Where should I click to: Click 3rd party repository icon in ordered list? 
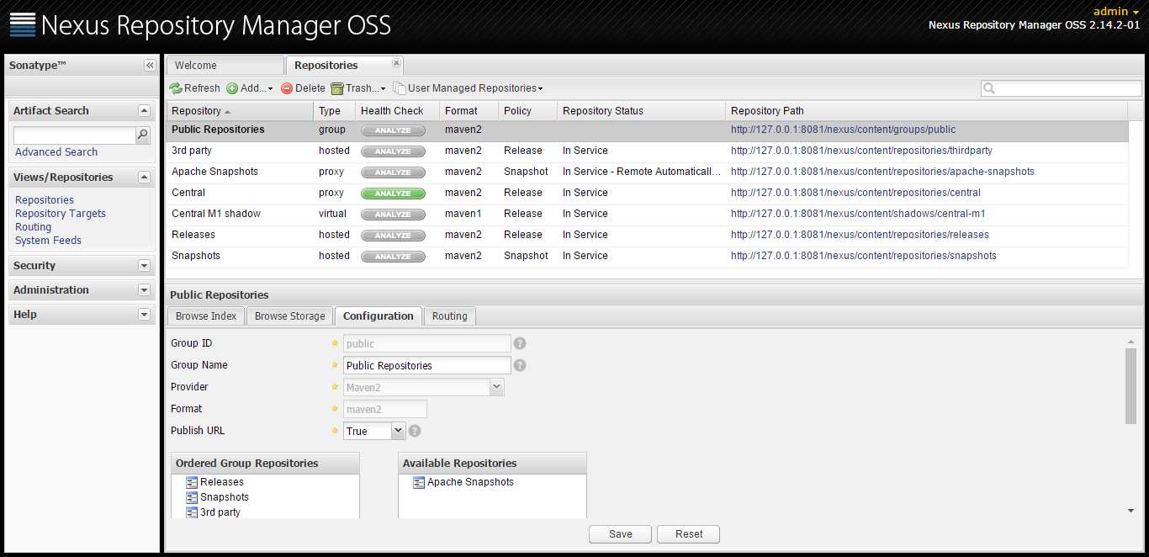pos(192,512)
